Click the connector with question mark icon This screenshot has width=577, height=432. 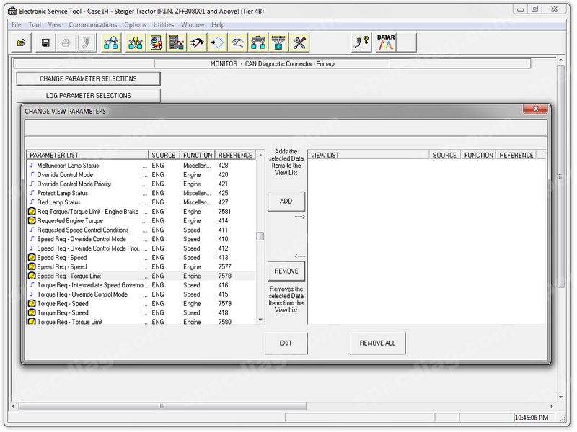[x=361, y=43]
